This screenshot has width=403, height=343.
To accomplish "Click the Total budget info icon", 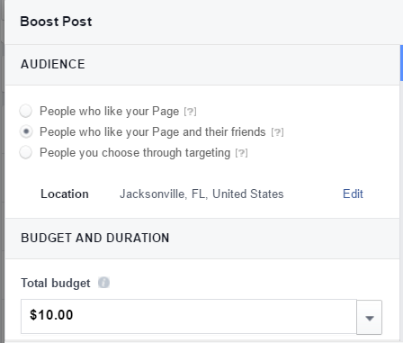I will (x=103, y=283).
